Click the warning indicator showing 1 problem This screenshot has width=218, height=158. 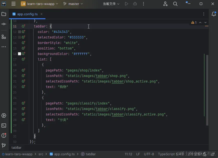[194, 22]
